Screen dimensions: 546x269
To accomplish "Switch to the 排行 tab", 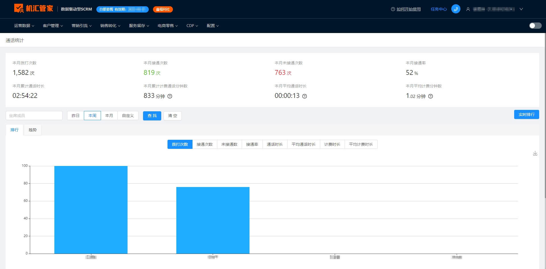I will pos(15,130).
